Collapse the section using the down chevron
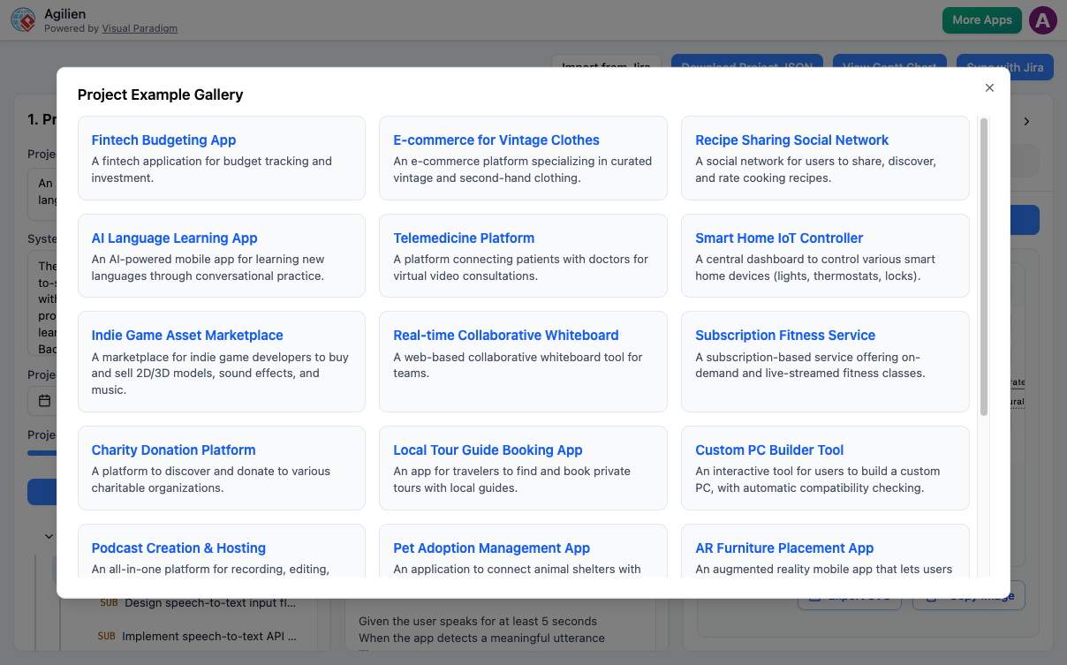 coord(49,536)
